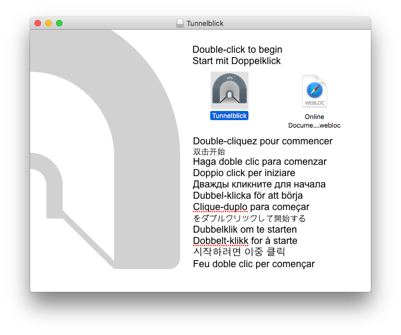
Task: Click the "Double-cliquez pour commencer" line
Action: [x=262, y=141]
